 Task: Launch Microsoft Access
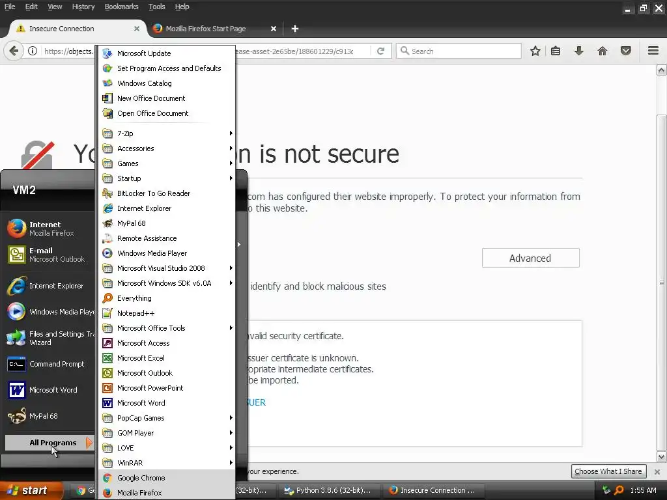166,342
